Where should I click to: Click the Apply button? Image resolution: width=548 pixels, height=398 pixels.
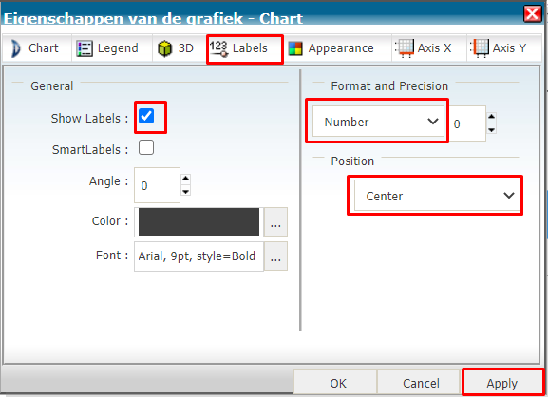(501, 383)
